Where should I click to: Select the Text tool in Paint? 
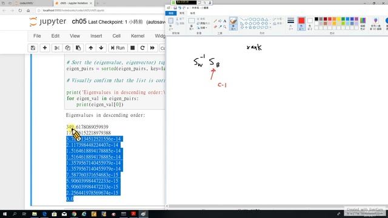tap(225, 21)
